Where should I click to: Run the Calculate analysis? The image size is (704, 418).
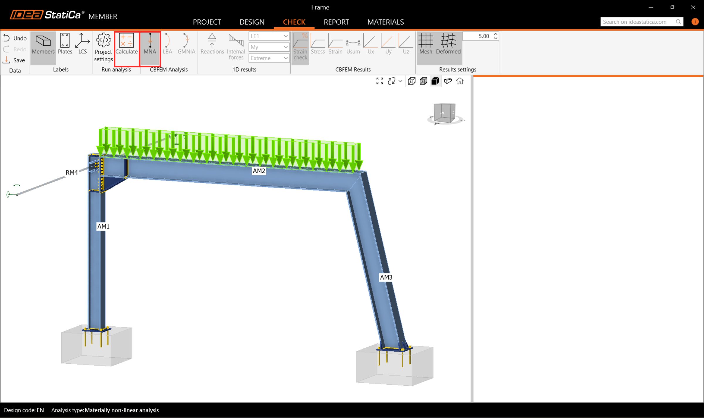(x=126, y=44)
